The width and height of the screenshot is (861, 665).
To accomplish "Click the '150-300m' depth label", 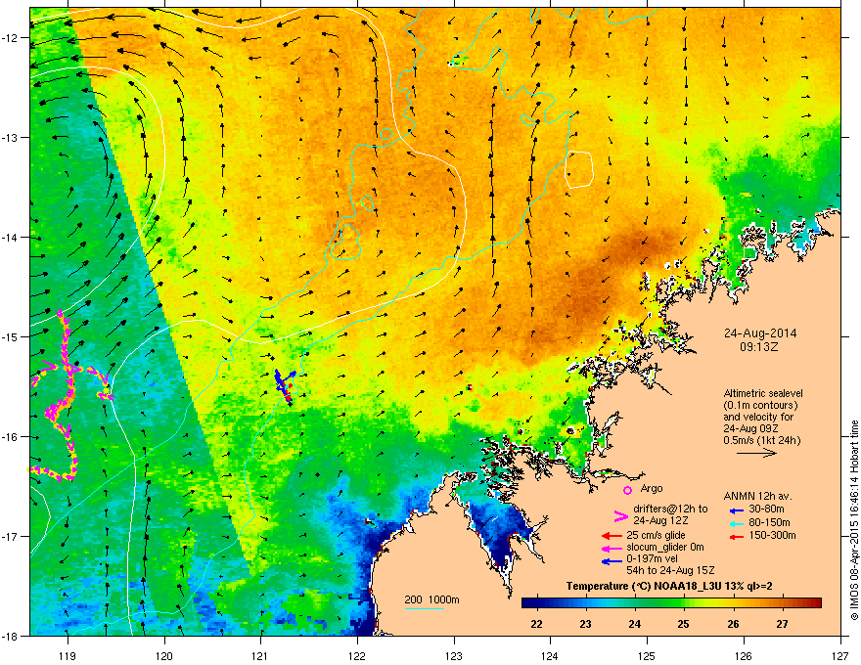I will coord(774,535).
